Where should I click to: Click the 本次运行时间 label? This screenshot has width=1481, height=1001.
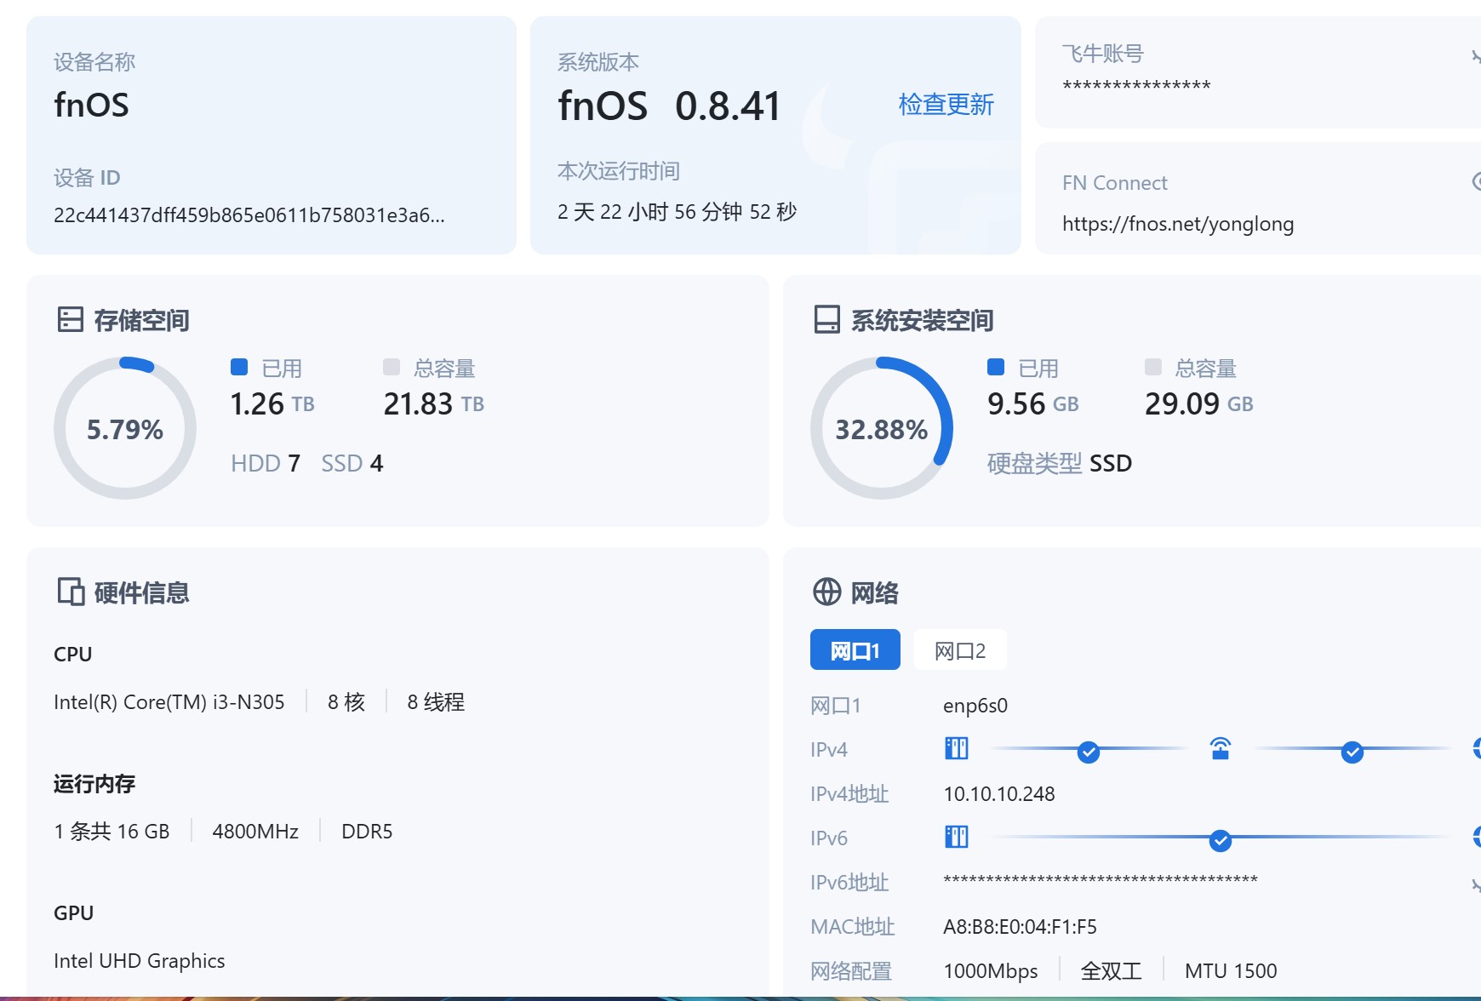point(619,171)
